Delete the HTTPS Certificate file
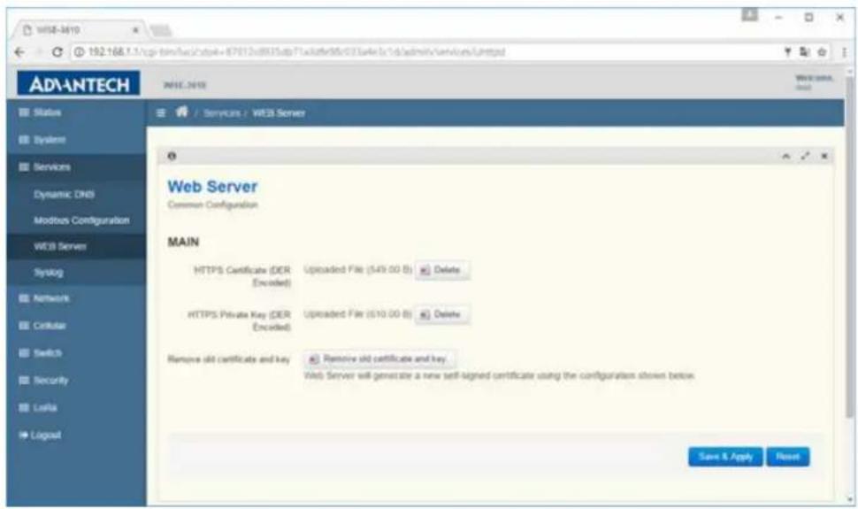Screen dimensions: 858x509 point(441,270)
